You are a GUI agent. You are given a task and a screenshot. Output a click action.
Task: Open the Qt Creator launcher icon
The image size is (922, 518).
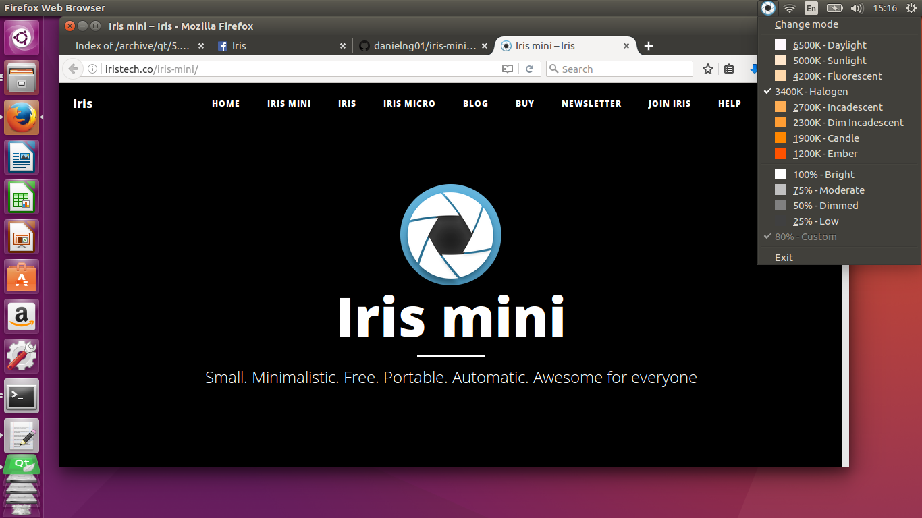click(x=22, y=465)
